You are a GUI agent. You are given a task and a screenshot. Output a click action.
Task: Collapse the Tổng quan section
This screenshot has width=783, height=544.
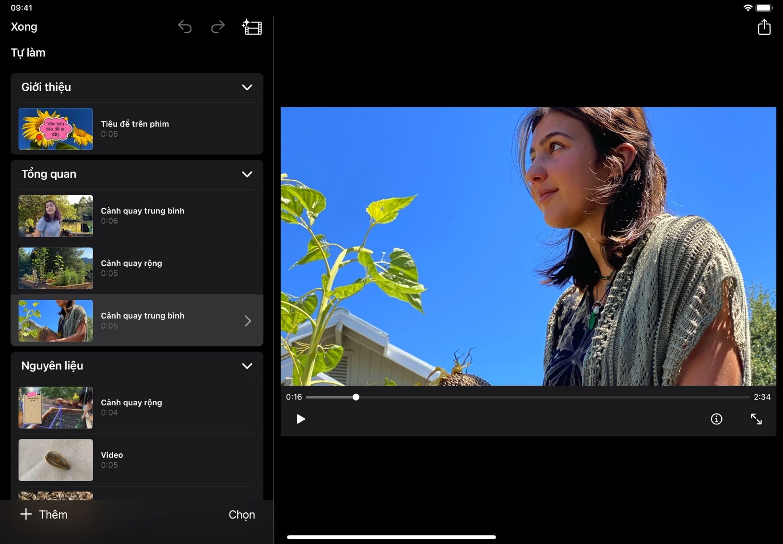tap(247, 174)
